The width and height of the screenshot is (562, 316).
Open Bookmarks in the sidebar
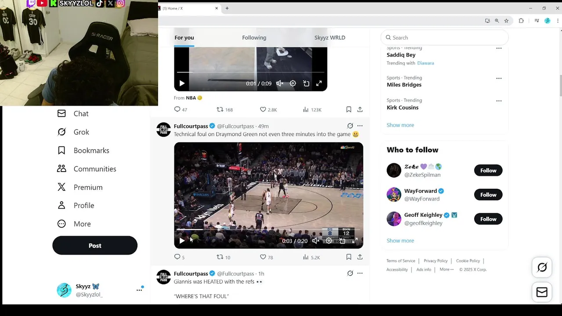pyautogui.click(x=83, y=151)
